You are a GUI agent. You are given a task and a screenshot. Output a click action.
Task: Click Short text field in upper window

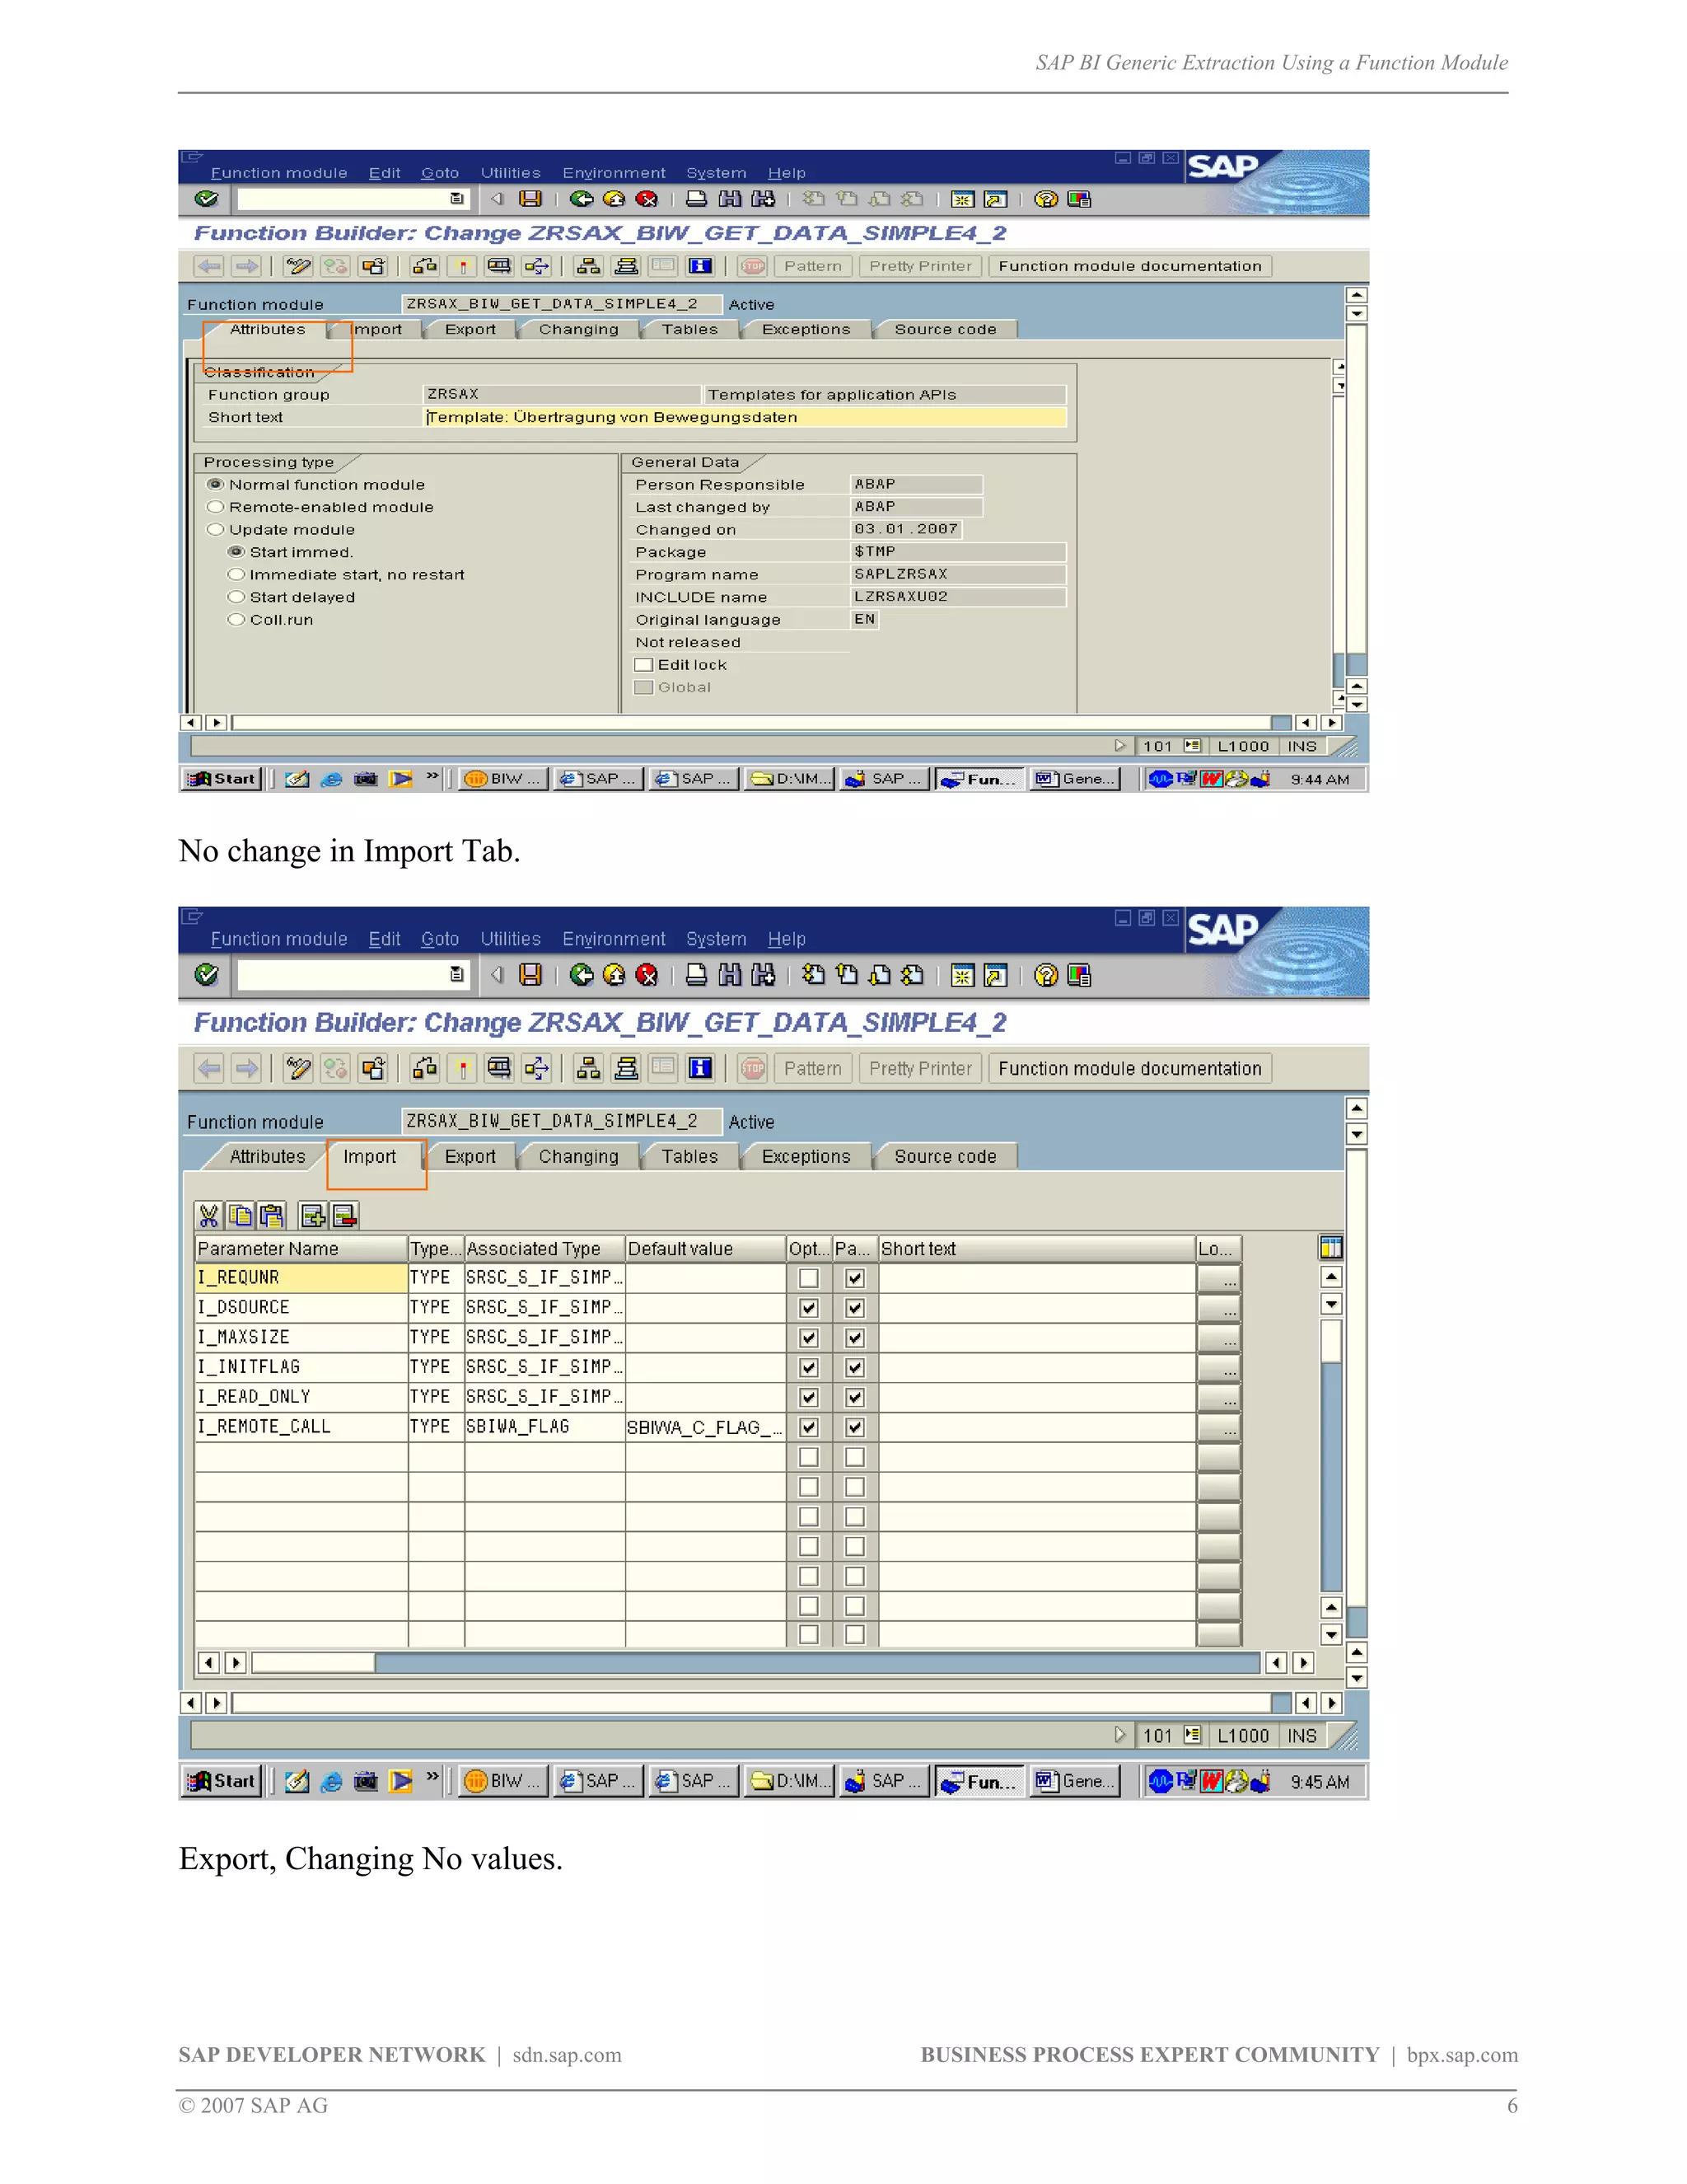coord(745,417)
